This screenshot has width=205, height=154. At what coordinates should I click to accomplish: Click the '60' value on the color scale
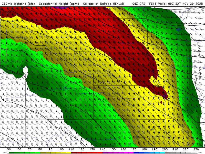coord(19,149)
